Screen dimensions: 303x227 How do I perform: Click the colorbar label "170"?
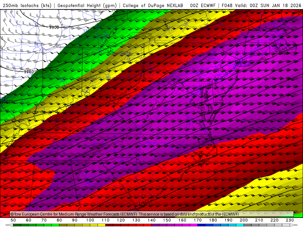[x=198, y=220]
